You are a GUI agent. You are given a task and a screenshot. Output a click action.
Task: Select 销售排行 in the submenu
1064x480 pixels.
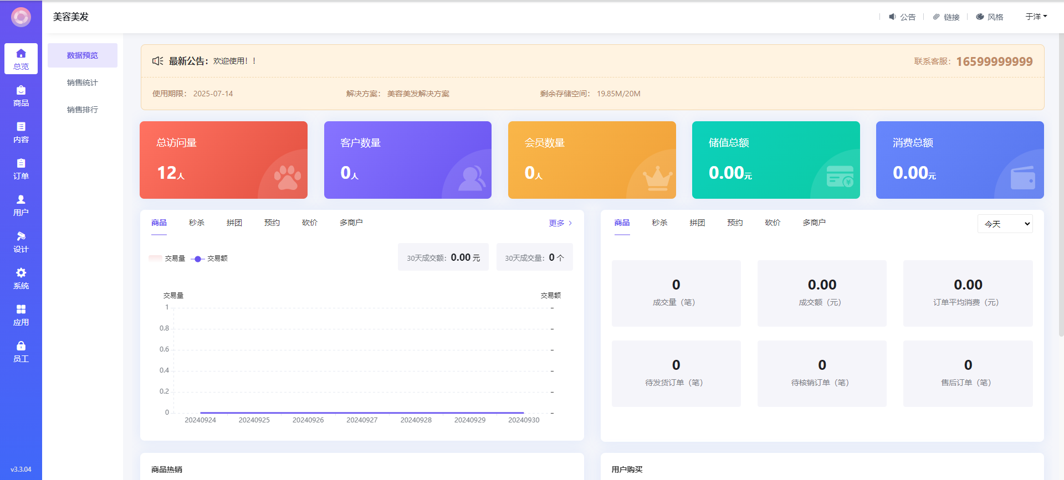[83, 110]
